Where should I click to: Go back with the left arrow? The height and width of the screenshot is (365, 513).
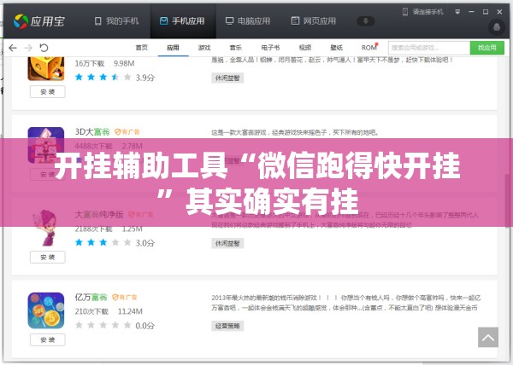(x=13, y=48)
